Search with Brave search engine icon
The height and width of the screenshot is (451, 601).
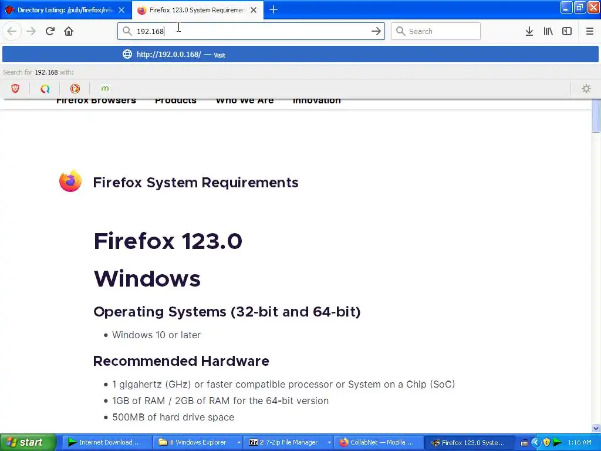(x=15, y=89)
